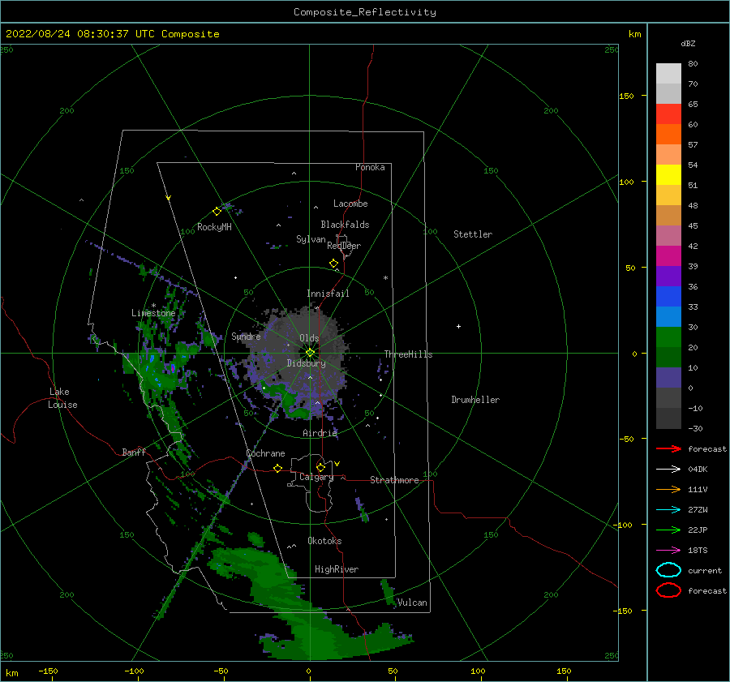Viewport: 730px width, 682px height.
Task: Click yellow diamond marker inside Calgary outline
Action: (320, 467)
